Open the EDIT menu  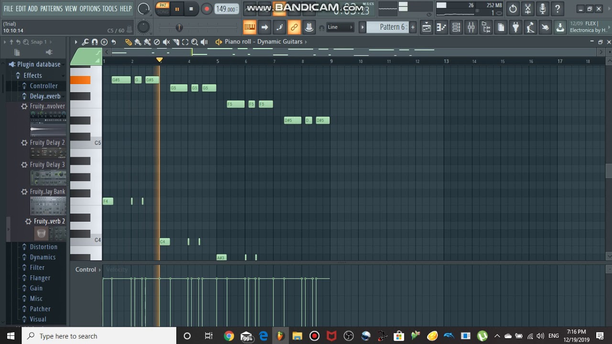coord(21,9)
